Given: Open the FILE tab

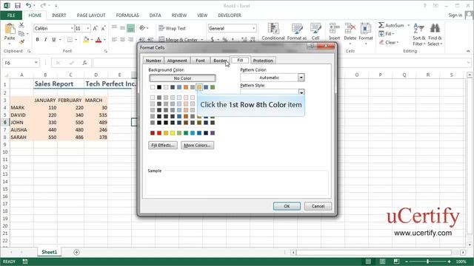Looking at the screenshot, I should coord(11,16).
